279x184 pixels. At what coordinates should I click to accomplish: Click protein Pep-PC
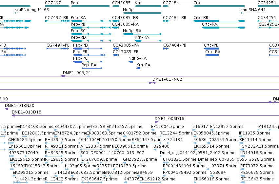pyautogui.click(x=80, y=58)
